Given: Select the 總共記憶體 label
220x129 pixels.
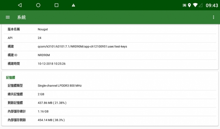Looking at the screenshot, I should point(15,94).
